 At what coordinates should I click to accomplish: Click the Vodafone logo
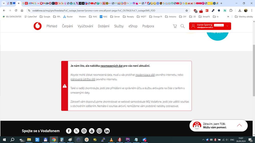(37, 26)
